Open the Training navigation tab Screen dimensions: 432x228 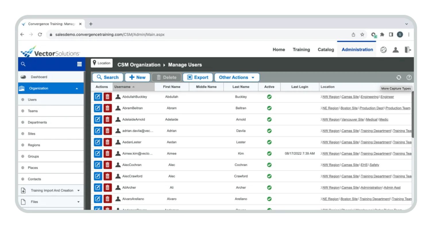pos(301,50)
